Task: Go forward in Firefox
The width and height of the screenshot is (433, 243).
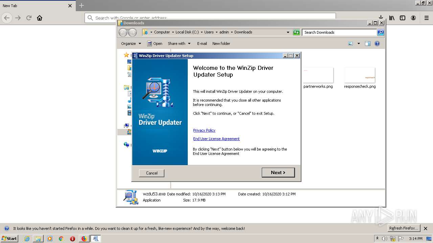Action: pyautogui.click(x=18, y=18)
